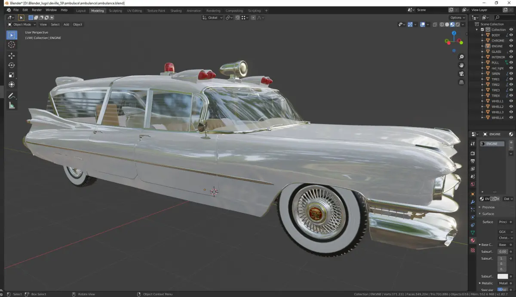Open Object Data green triangle tab

tap(473, 233)
